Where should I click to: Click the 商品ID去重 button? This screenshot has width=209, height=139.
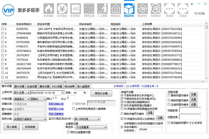[x=101, y=93]
